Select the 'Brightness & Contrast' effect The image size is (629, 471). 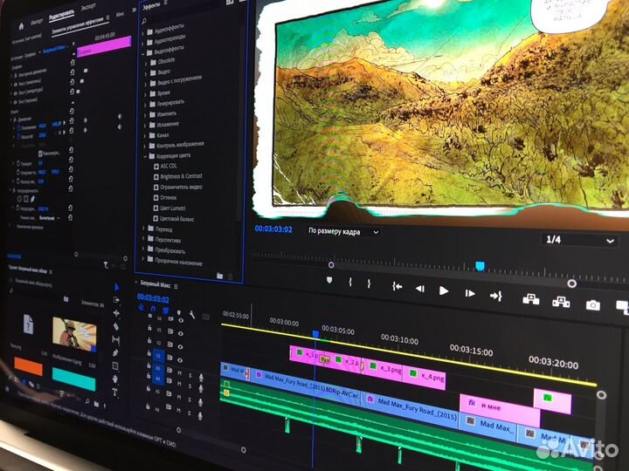click(x=181, y=175)
